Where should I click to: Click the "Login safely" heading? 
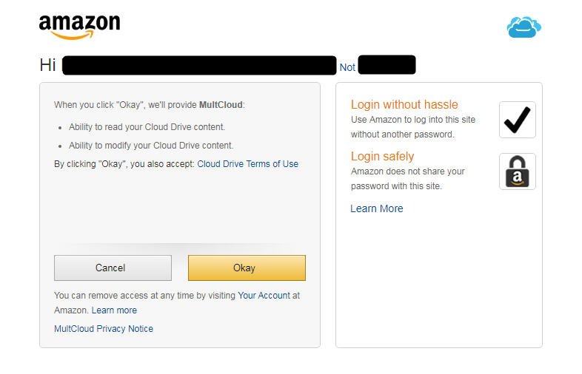[382, 157]
